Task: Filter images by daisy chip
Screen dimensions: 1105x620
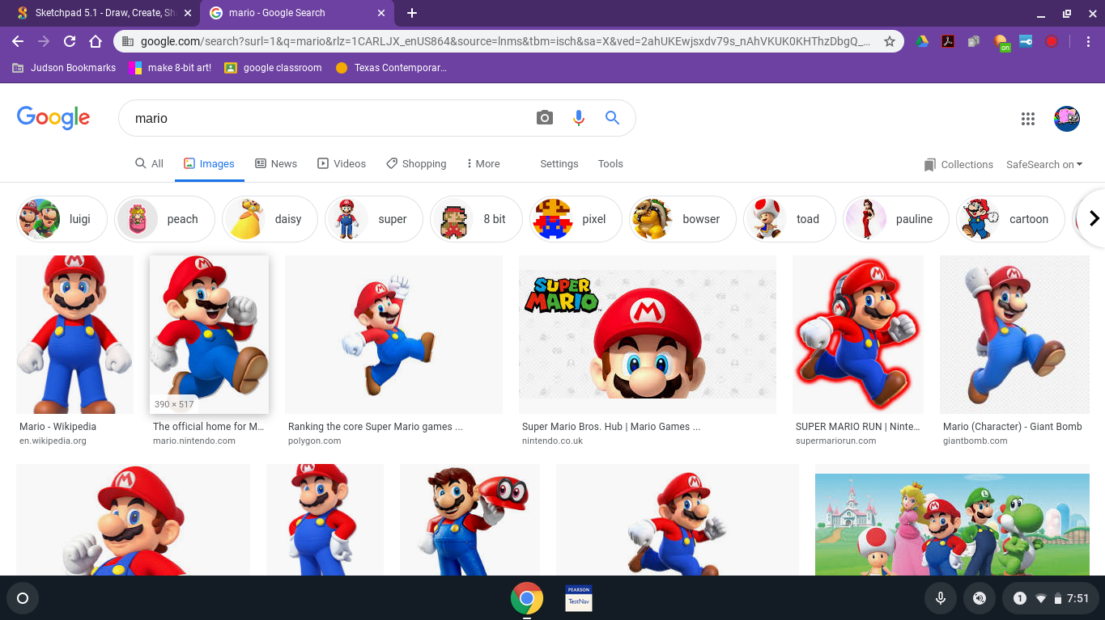Action: pos(270,219)
